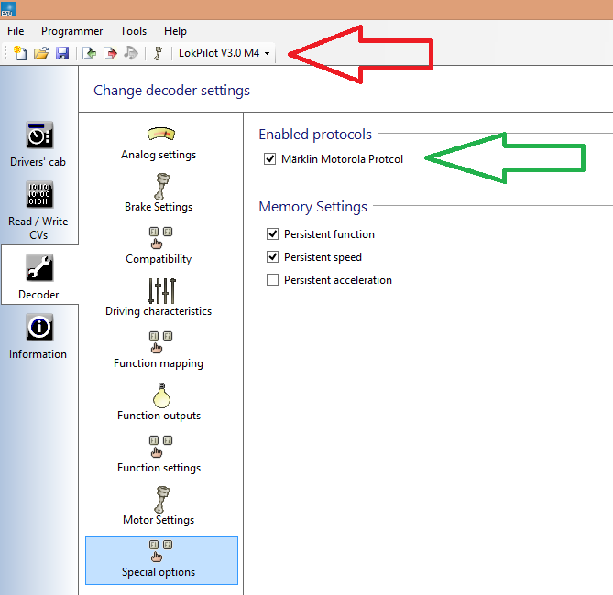Viewport: 613px width, 595px height.
Task: Open Motor Settings page
Action: 159,506
